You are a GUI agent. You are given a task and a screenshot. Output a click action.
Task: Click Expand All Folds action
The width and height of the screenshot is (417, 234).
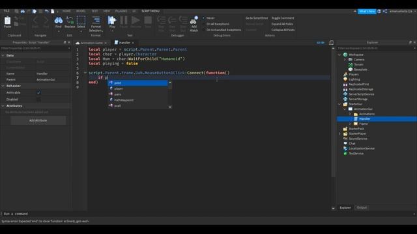click(282, 24)
